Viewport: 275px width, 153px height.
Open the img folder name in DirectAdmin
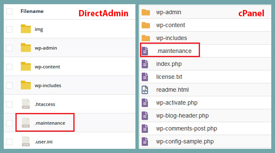[x=39, y=29]
